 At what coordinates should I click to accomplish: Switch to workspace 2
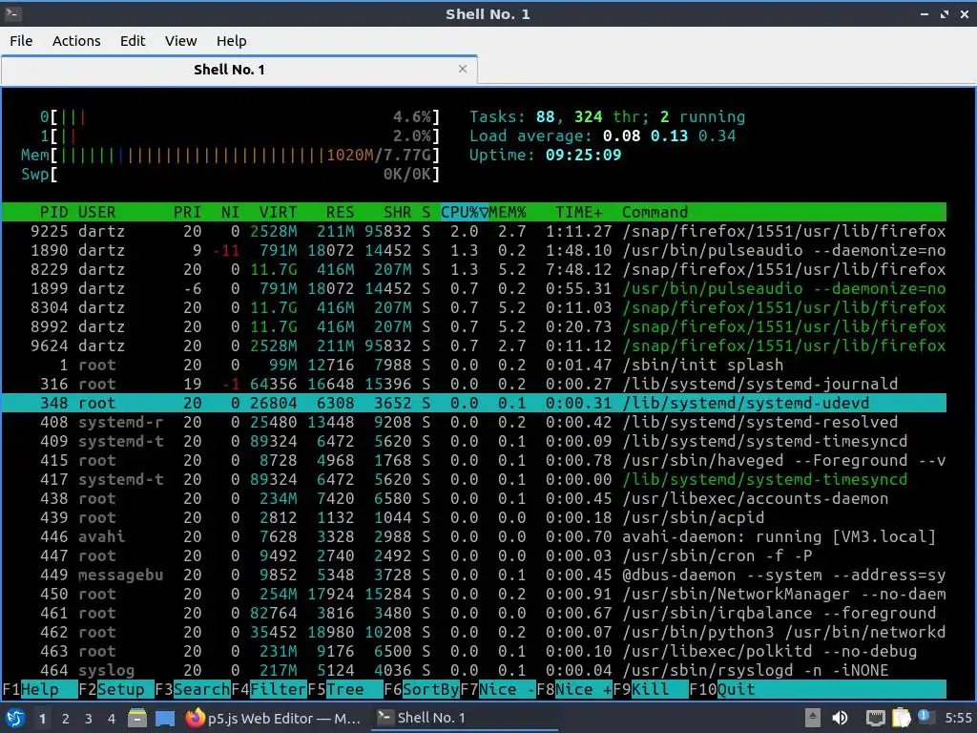tap(66, 718)
